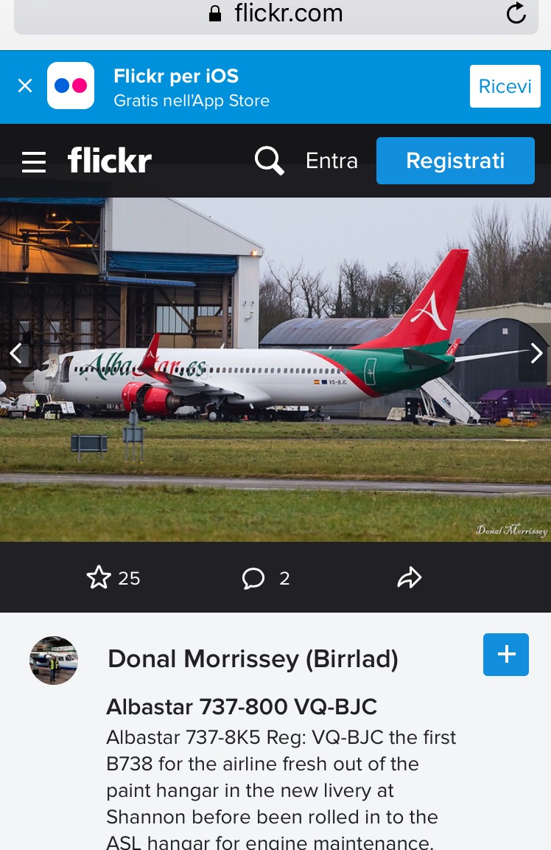This screenshot has height=850, width=551.
Task: Tap the Flickr app icon in banner
Action: [71, 86]
